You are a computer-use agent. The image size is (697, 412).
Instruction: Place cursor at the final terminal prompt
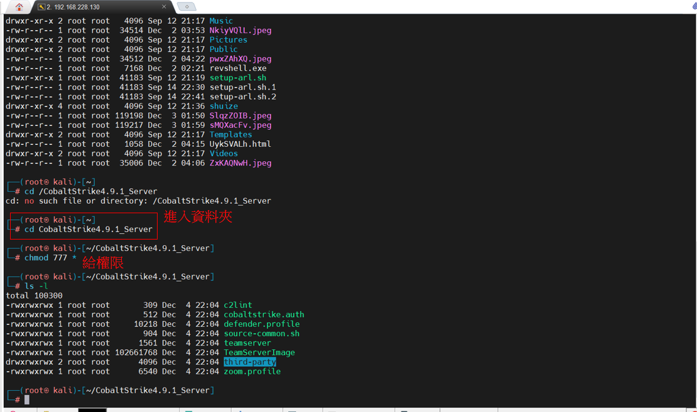26,400
